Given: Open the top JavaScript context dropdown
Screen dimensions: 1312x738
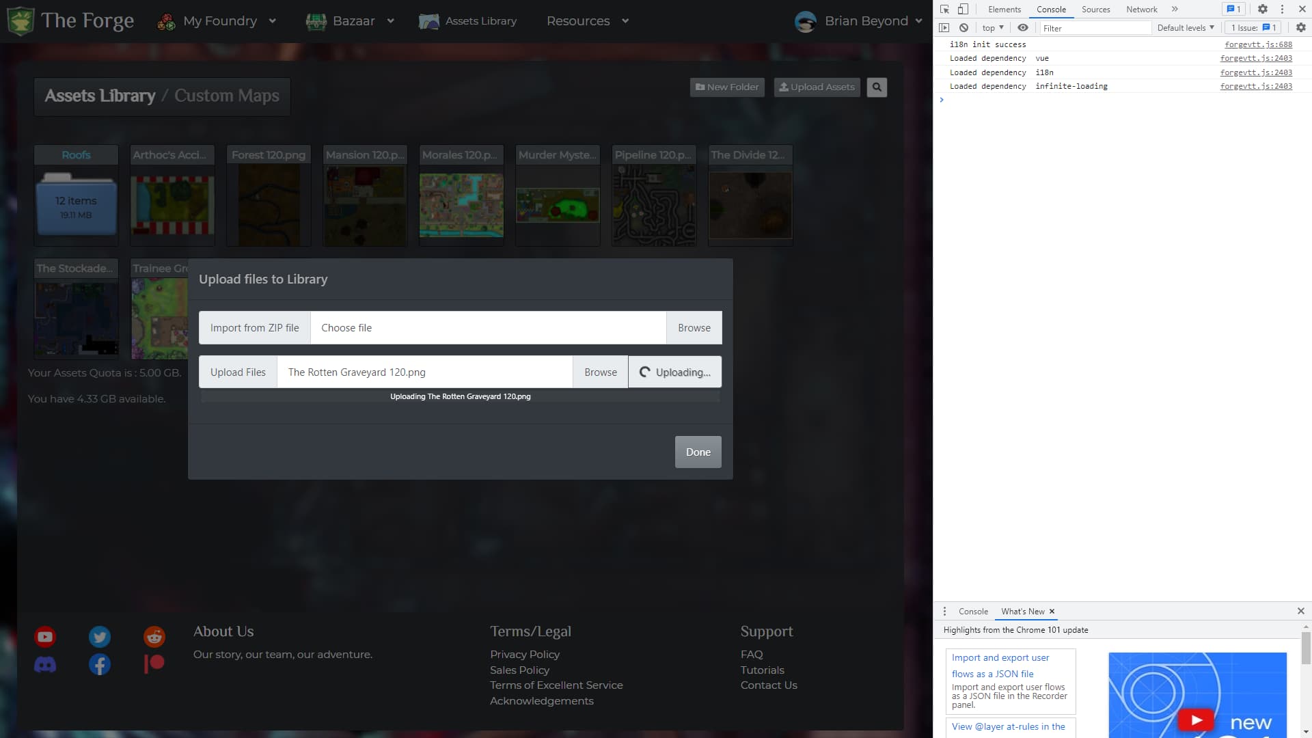Looking at the screenshot, I should click(x=993, y=28).
